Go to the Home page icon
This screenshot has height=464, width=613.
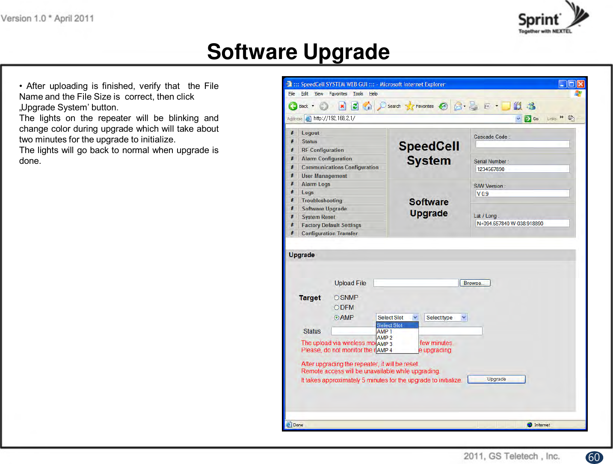pyautogui.click(x=367, y=106)
